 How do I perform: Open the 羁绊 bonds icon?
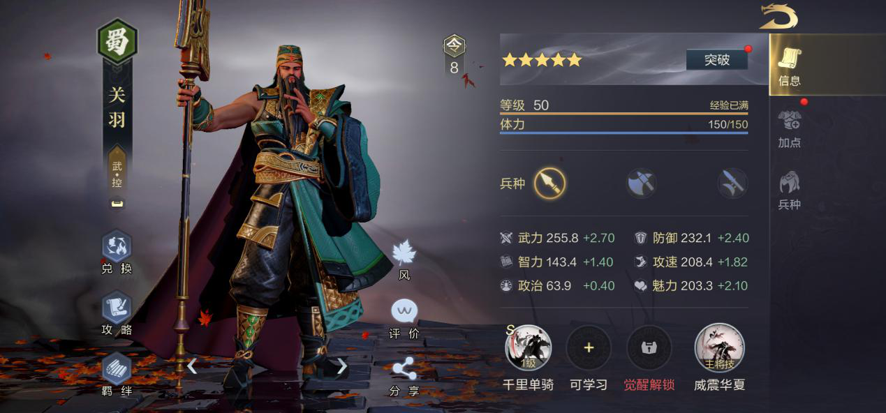coord(117,368)
